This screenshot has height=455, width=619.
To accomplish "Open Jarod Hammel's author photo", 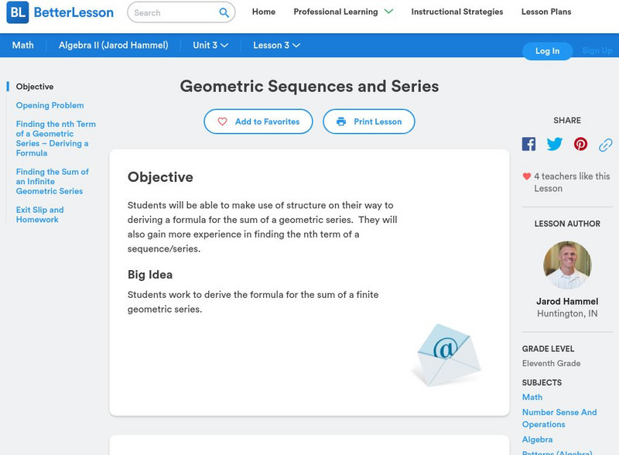I will [567, 265].
